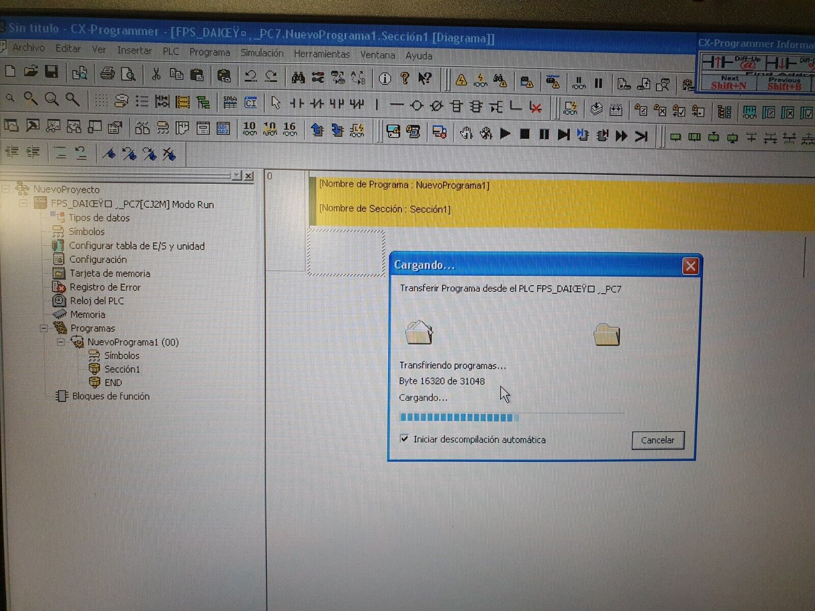Click the step-run next icon
The width and height of the screenshot is (815, 611).
point(563,135)
